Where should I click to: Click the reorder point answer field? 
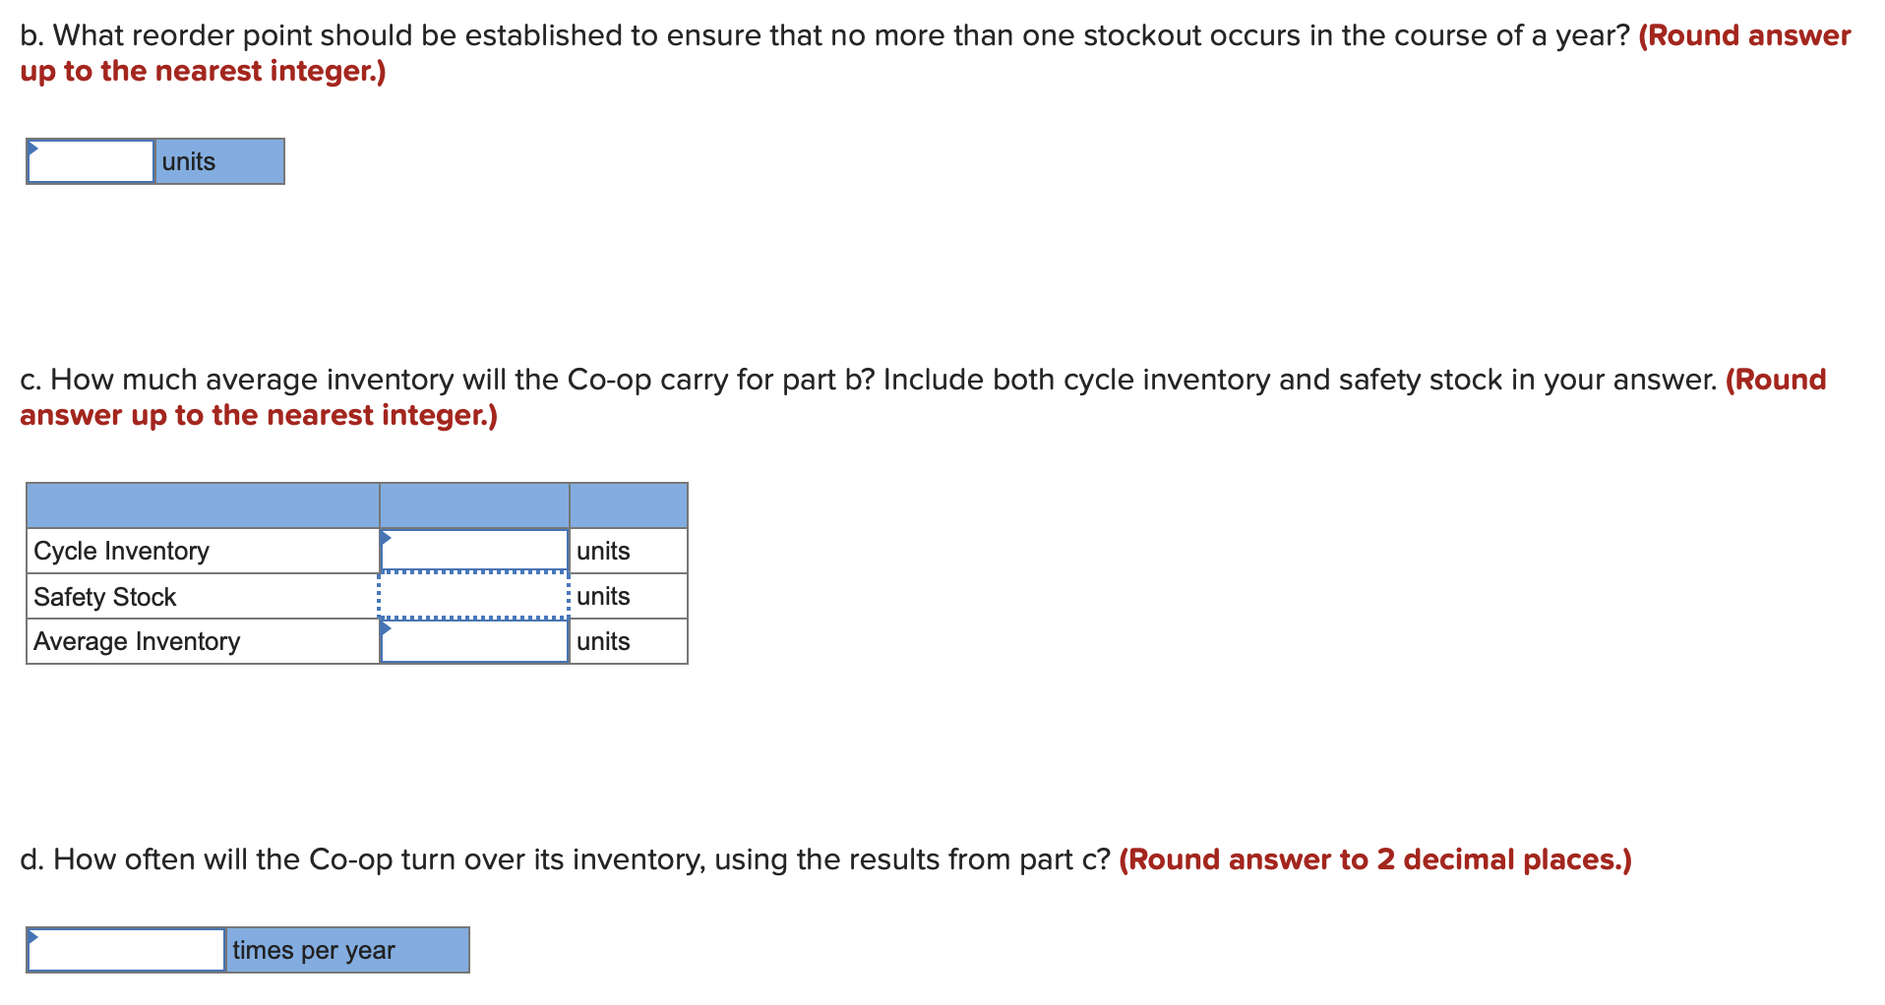point(91,161)
